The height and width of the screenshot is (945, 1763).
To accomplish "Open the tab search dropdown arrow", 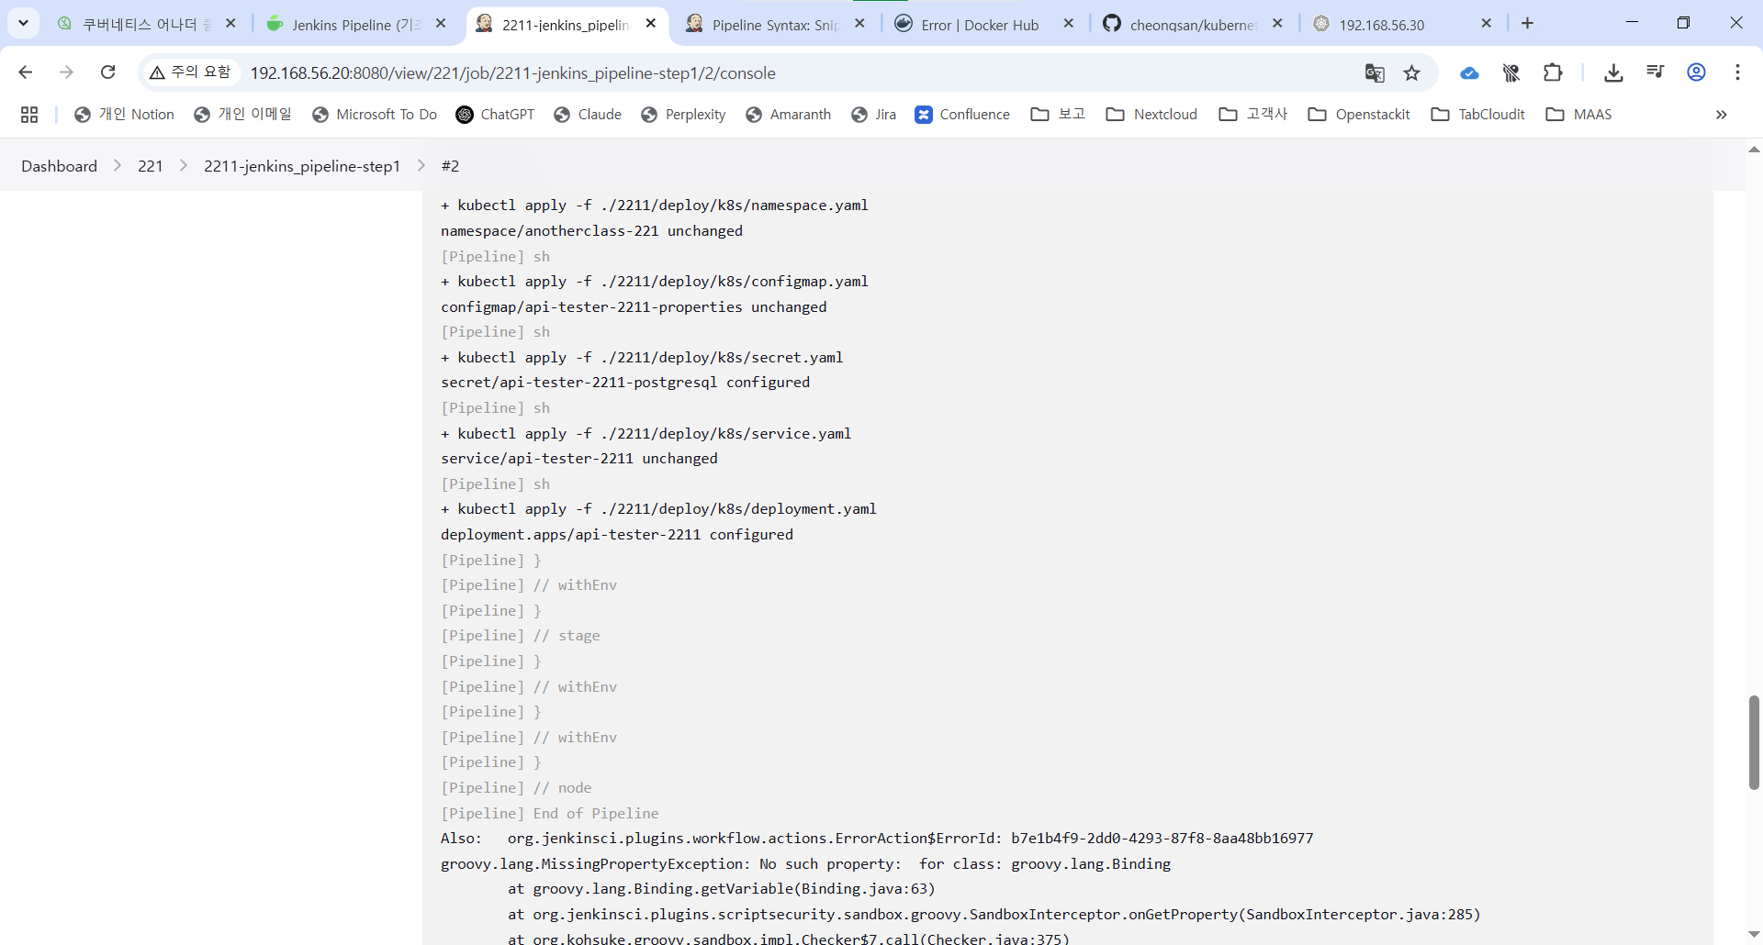I will 23,24.
